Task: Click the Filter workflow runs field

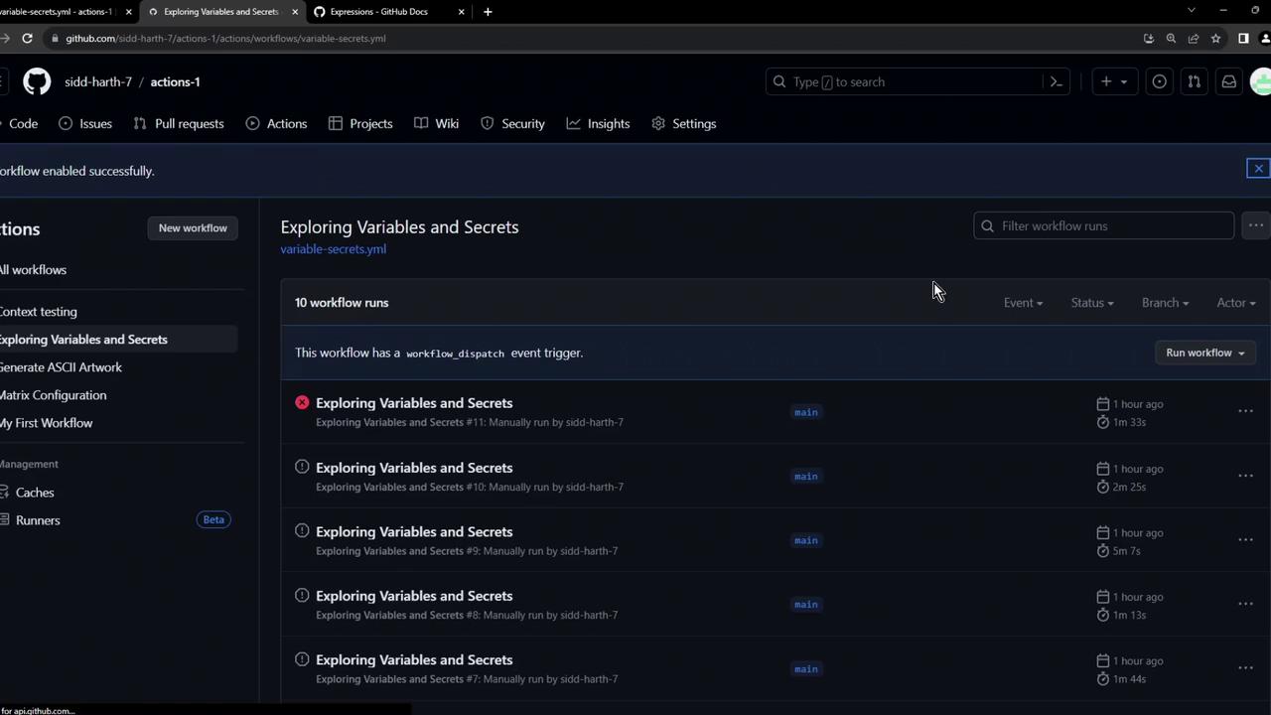Action: (x=1104, y=226)
